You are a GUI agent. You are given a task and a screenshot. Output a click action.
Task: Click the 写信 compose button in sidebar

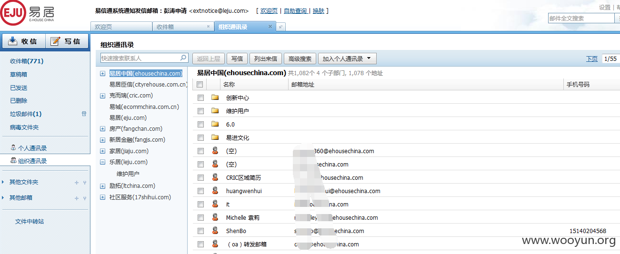coord(67,41)
